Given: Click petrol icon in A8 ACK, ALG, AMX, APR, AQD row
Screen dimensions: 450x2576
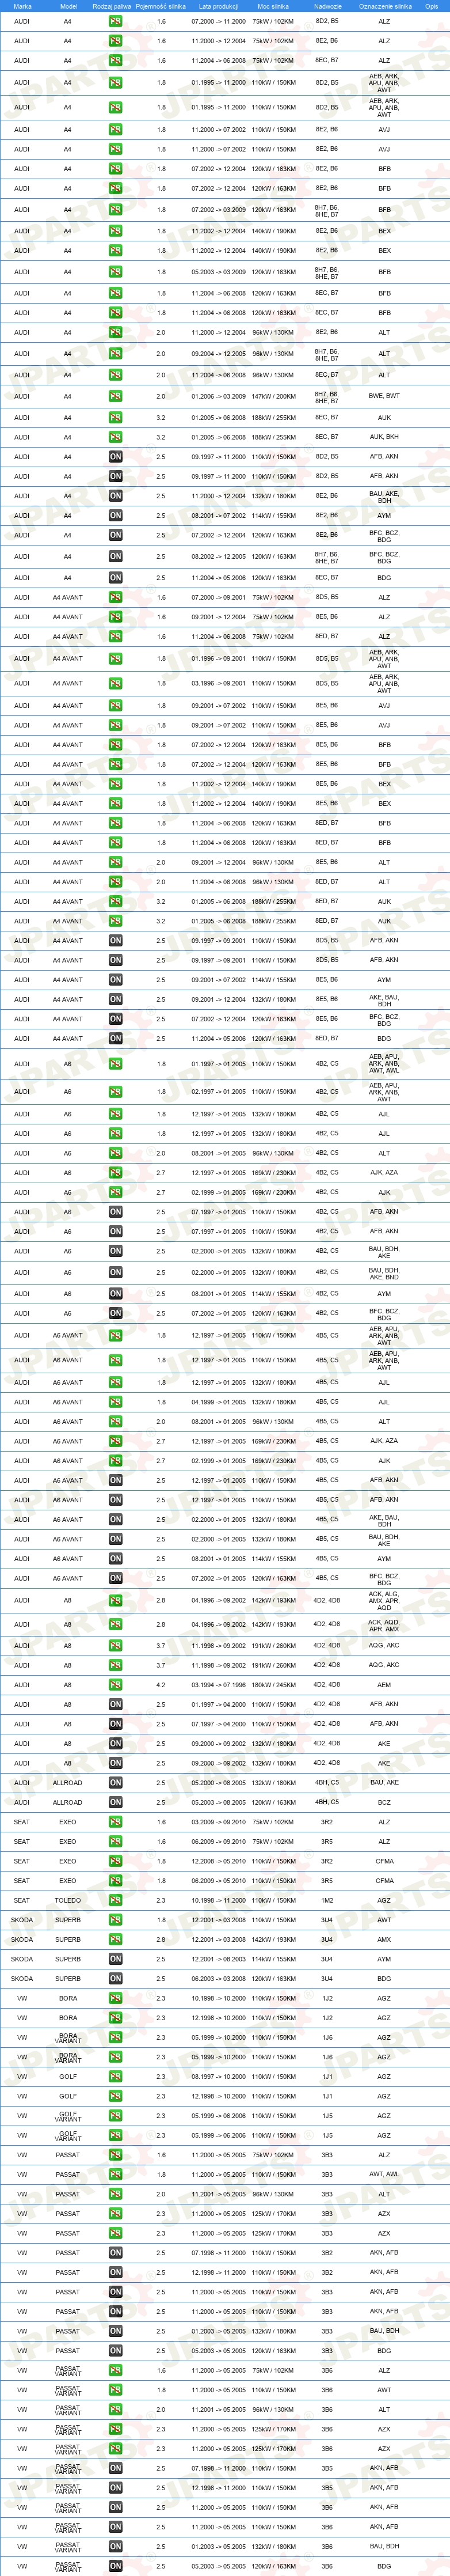Looking at the screenshot, I should coord(115,1601).
